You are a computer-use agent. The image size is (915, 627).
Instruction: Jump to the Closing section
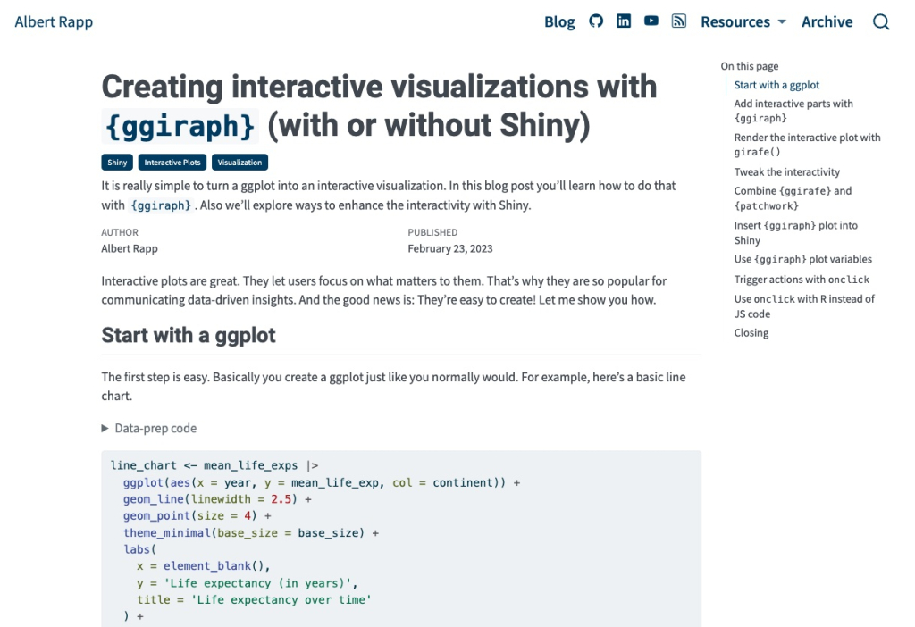(751, 333)
